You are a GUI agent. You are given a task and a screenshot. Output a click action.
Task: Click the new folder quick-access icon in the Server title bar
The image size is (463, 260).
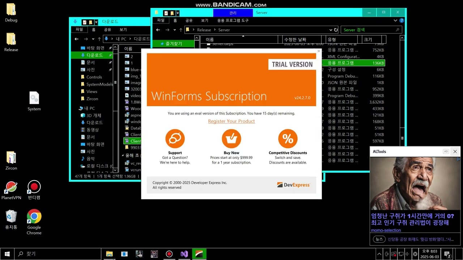tap(172, 13)
